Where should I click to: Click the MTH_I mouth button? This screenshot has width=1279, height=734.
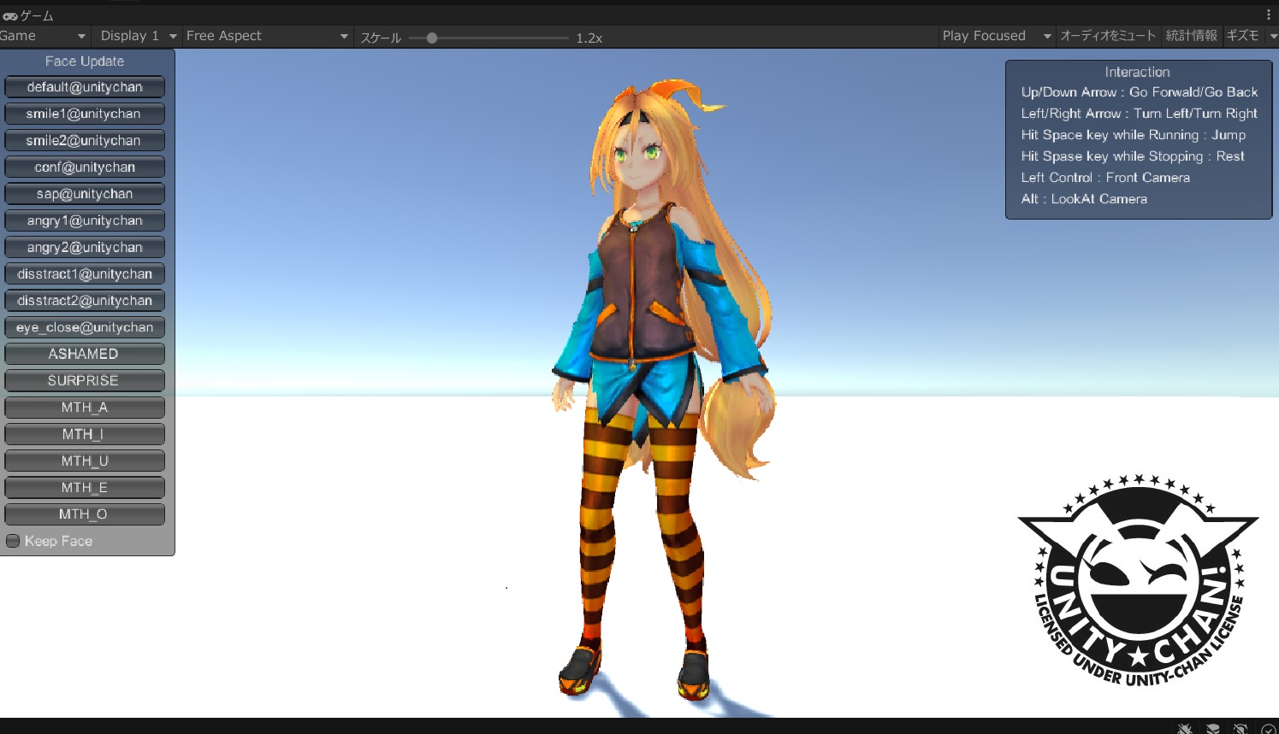pyautogui.click(x=85, y=434)
